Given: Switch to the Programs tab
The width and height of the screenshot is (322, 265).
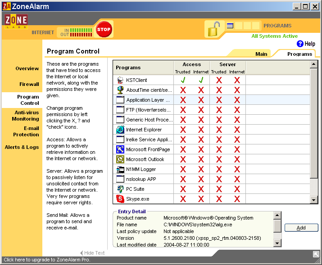Looking at the screenshot, I should 299,54.
